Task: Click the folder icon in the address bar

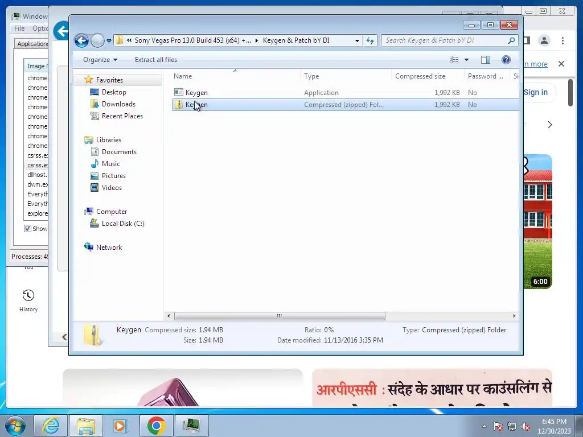Action: click(120, 40)
